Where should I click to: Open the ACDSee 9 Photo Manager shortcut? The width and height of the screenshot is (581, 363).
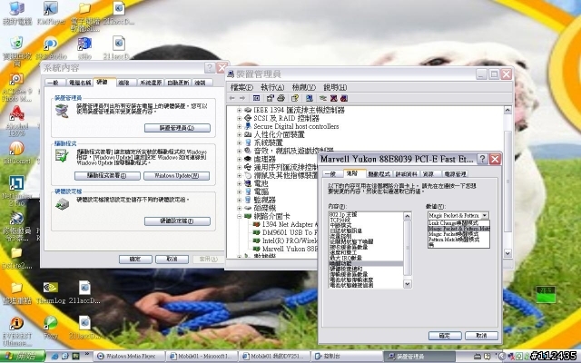[16, 88]
